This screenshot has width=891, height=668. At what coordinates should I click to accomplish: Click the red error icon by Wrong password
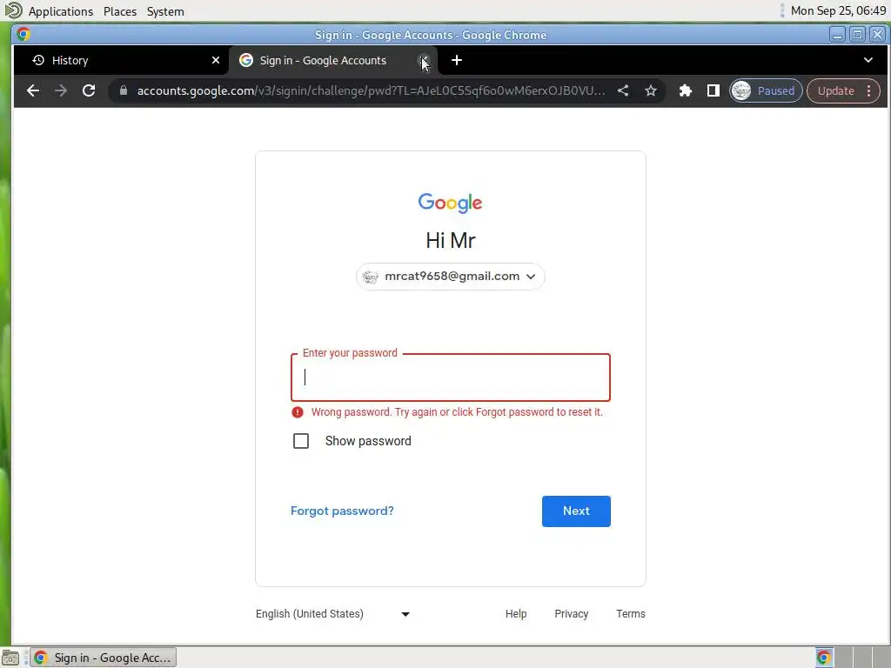[298, 412]
